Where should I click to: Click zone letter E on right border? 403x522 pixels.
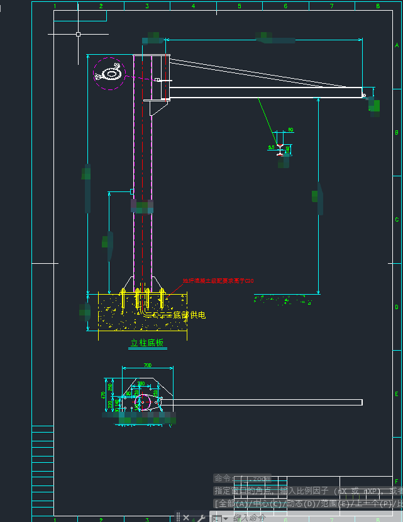coord(397,394)
